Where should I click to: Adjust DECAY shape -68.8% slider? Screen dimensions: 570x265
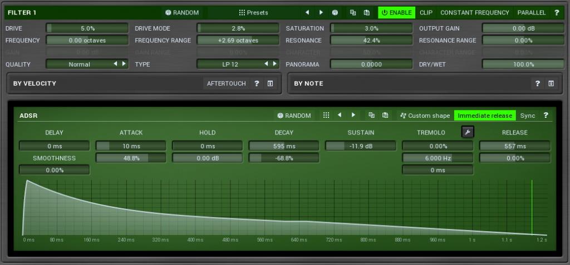click(284, 158)
